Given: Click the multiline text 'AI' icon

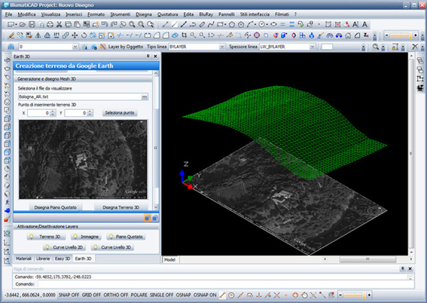Looking at the screenshot, I should point(355,25).
